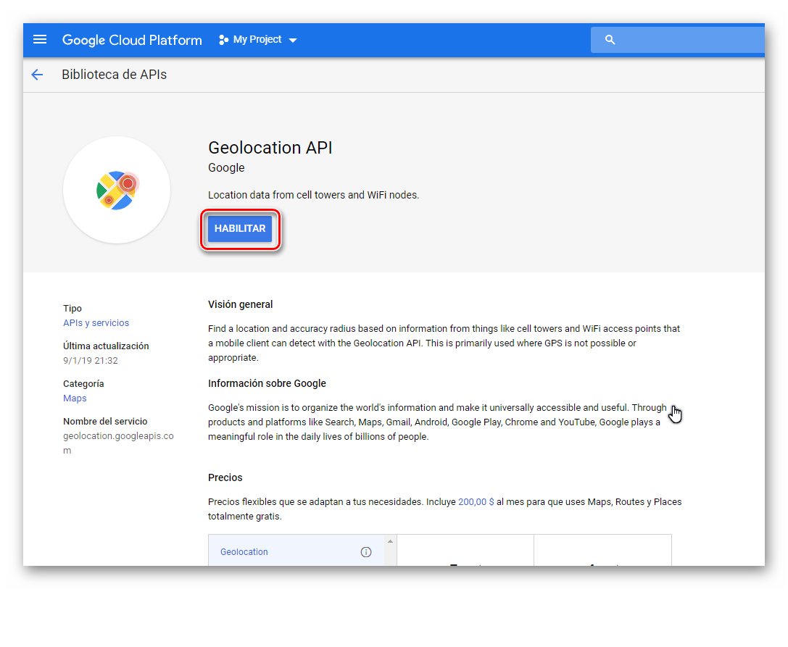Click the Location data from cell towers description

tap(314, 195)
